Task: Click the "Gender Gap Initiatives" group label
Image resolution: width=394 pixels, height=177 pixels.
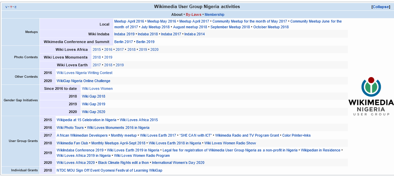Action: click(21, 100)
